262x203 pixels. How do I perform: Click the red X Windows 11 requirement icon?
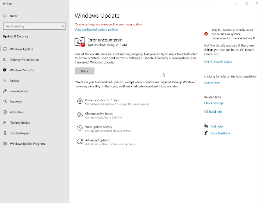click(206, 34)
